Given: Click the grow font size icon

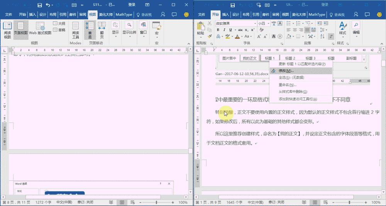Looking at the screenshot, I should [259, 36].
